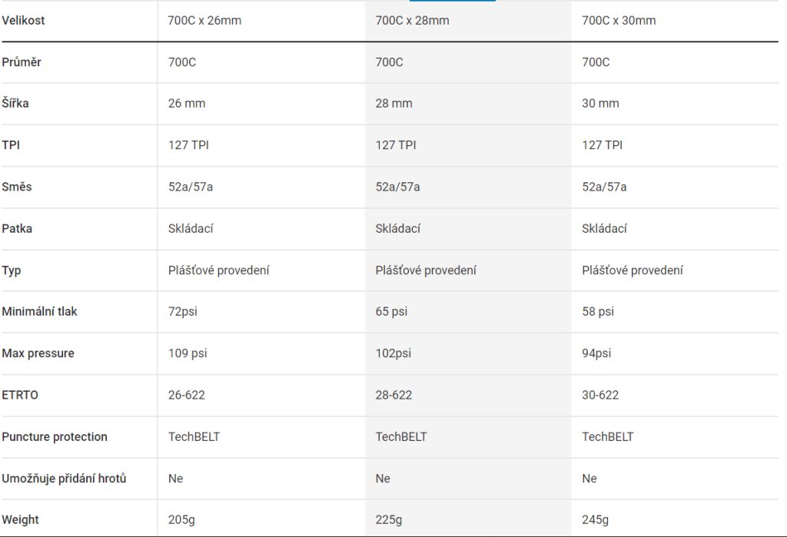
Task: Click the 28-622 ETRTO value
Action: [393, 395]
